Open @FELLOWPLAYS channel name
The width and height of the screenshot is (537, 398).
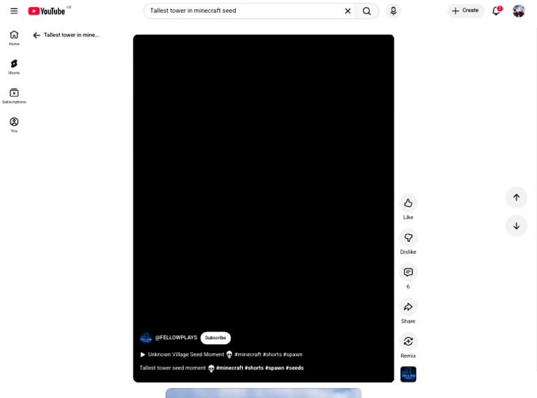coord(176,337)
